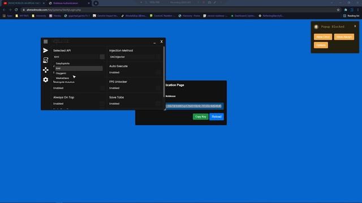Open the Chrome three-dot menu

(x=358, y=10)
